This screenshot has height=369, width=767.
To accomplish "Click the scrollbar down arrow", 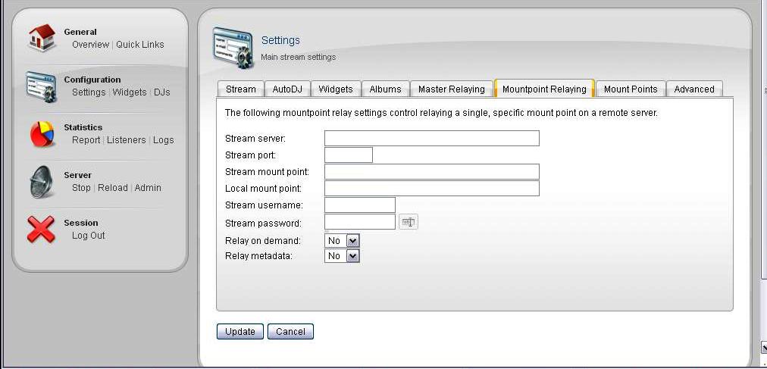I will click(763, 347).
